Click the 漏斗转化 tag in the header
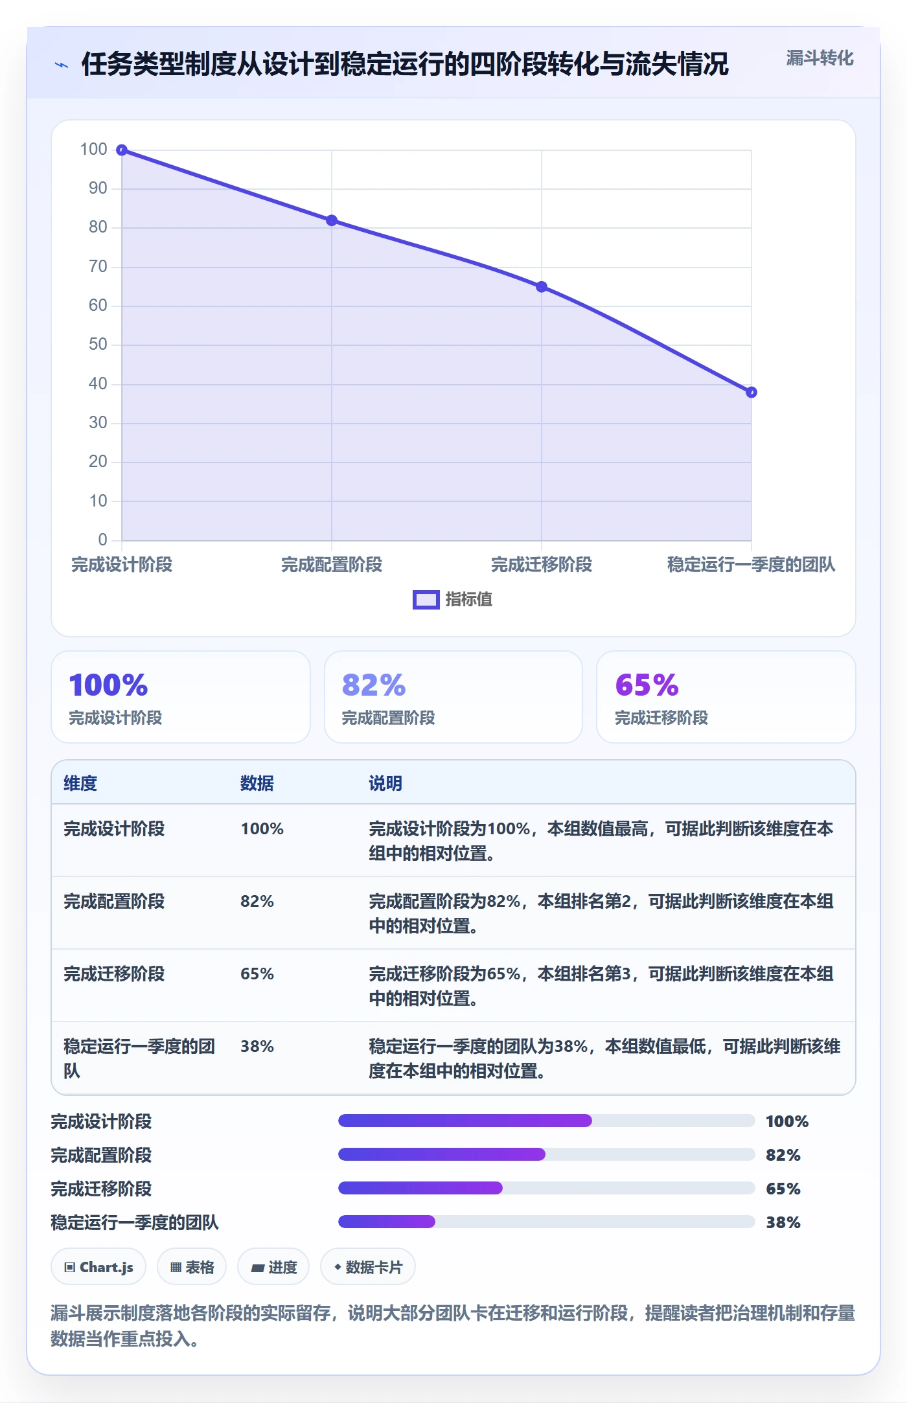This screenshot has width=907, height=1403. tap(820, 58)
